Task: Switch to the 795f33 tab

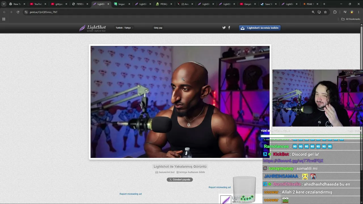Action: [x=80, y=4]
